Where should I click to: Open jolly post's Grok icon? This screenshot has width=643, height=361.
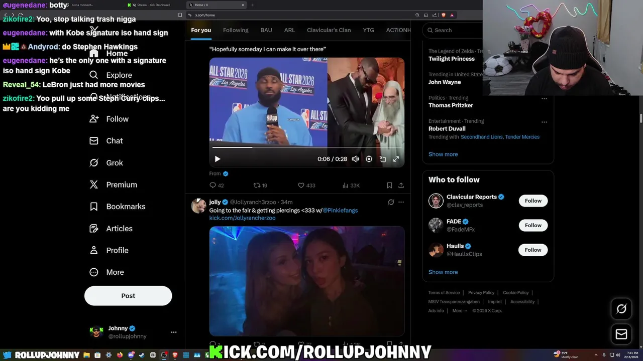coord(391,202)
